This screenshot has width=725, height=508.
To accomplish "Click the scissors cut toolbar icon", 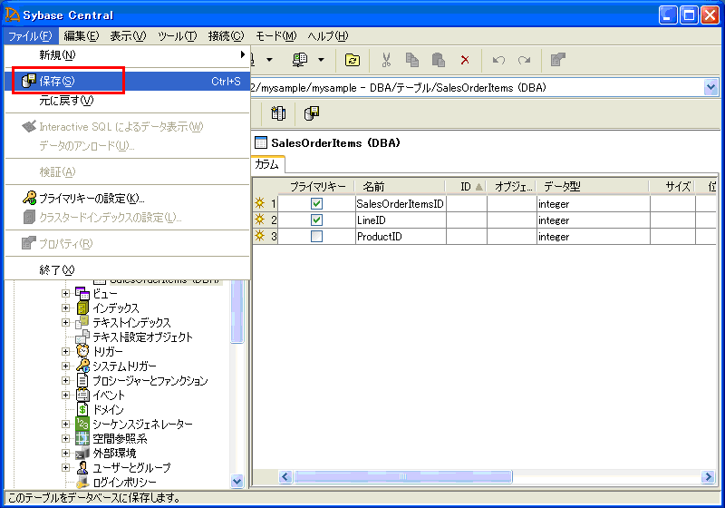I will pyautogui.click(x=386, y=60).
